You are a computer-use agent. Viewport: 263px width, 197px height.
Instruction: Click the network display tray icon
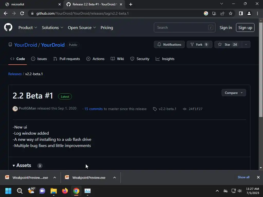pyautogui.click(x=233, y=191)
